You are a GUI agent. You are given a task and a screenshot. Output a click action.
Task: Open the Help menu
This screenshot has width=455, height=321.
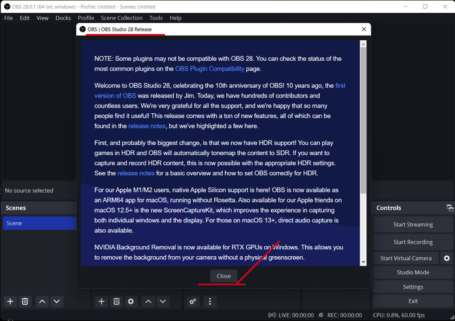(x=176, y=18)
